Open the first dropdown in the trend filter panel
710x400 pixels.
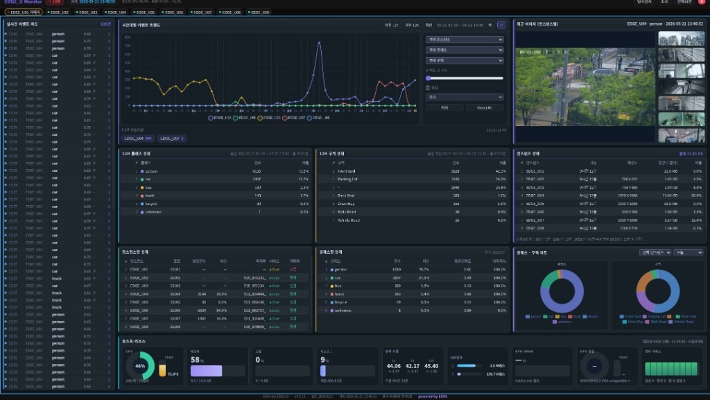(x=464, y=40)
